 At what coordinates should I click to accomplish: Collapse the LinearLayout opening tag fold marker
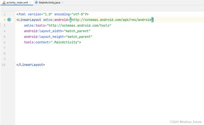click(14, 20)
